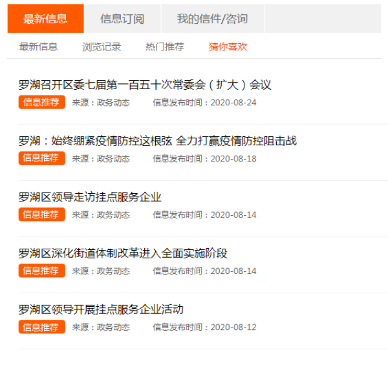Click 信息推荐 tag under 开展挂点服务企业活动 article

(41, 327)
